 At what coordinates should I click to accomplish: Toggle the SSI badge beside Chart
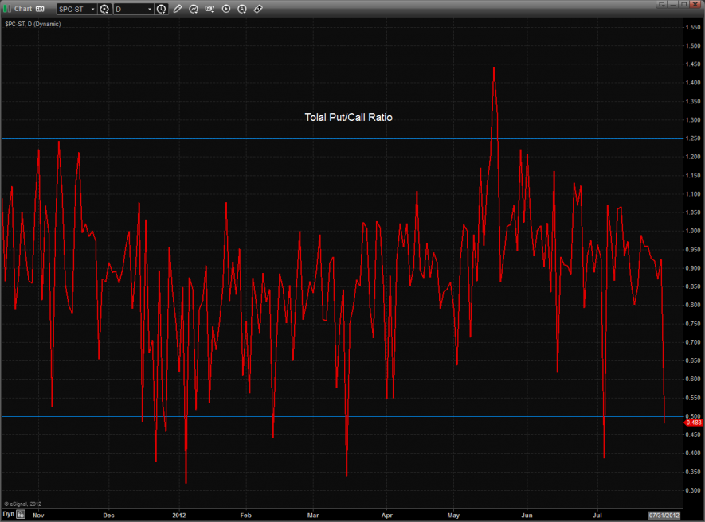pyautogui.click(x=40, y=9)
